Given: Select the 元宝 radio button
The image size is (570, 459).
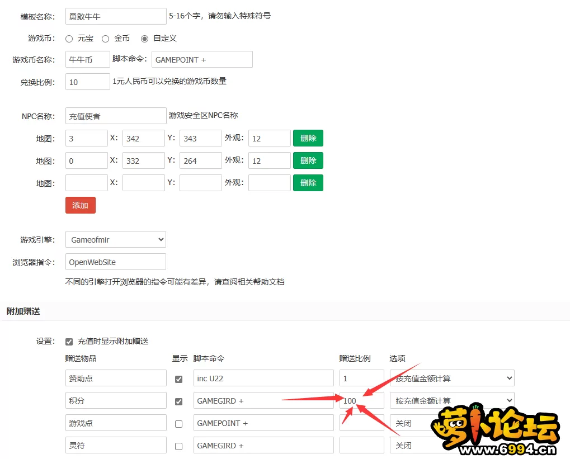Looking at the screenshot, I should tap(69, 39).
